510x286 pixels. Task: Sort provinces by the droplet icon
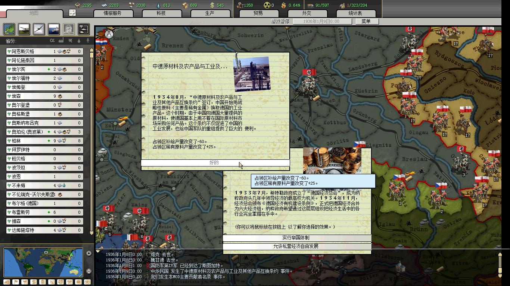coord(79,41)
